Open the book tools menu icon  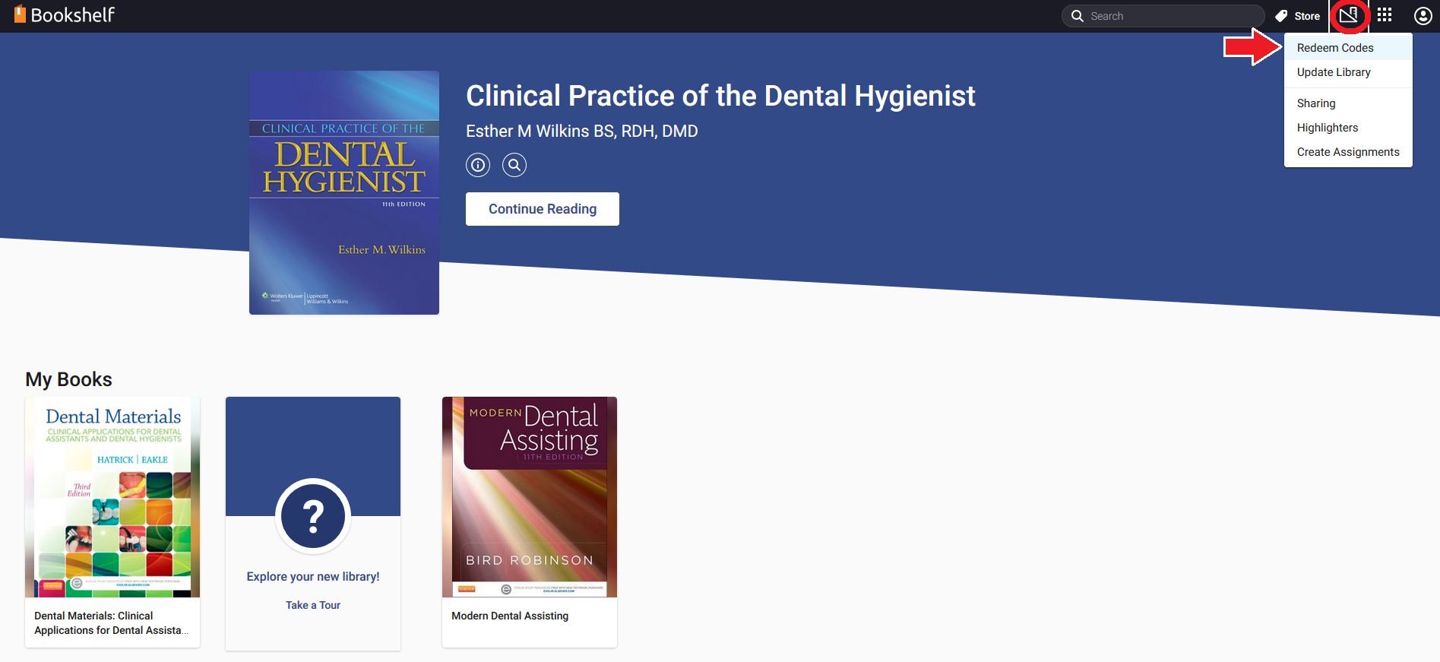(x=1349, y=15)
